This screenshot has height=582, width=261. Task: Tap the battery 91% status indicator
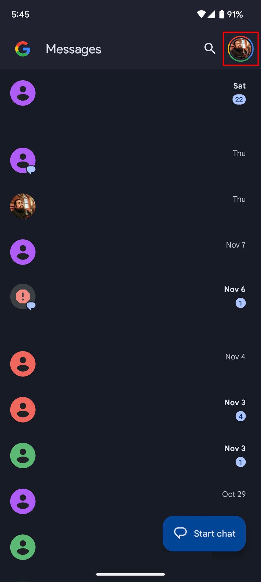click(x=231, y=14)
